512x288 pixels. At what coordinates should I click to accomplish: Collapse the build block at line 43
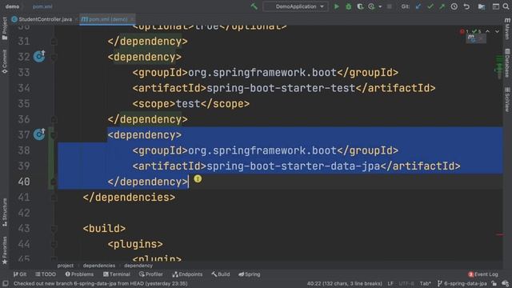[x=54, y=229]
